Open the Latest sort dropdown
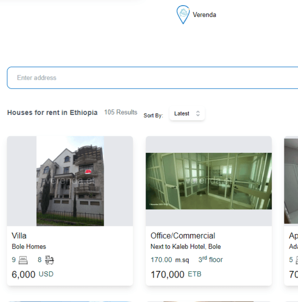 (x=187, y=113)
